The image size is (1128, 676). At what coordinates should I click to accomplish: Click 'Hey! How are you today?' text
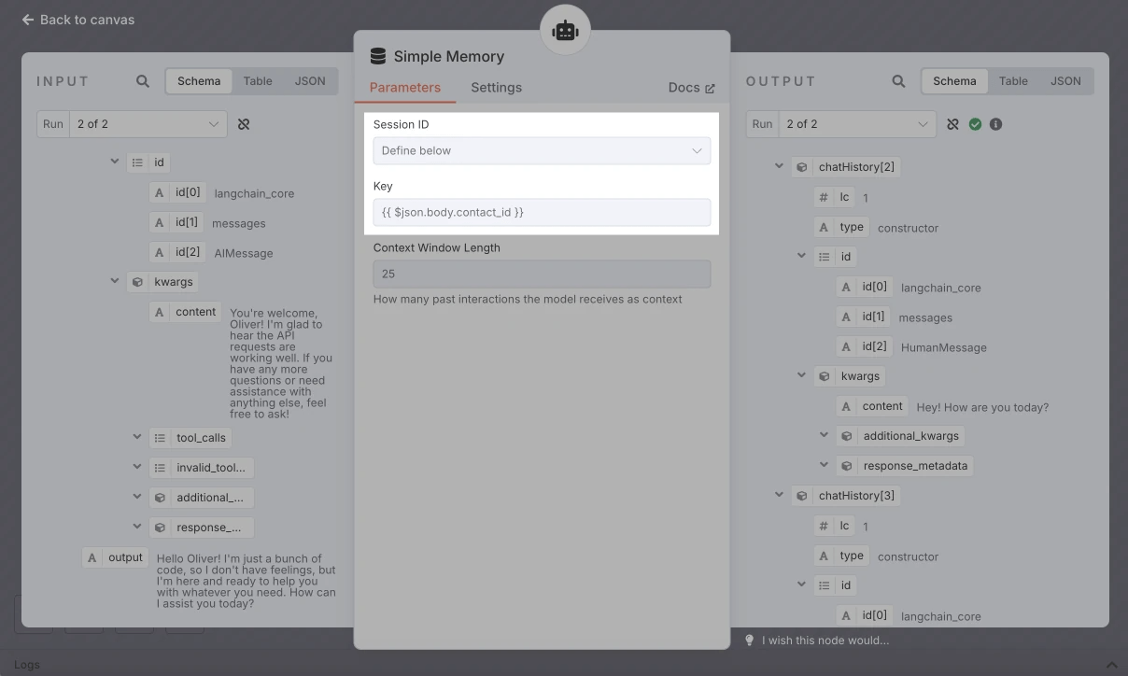point(982,407)
